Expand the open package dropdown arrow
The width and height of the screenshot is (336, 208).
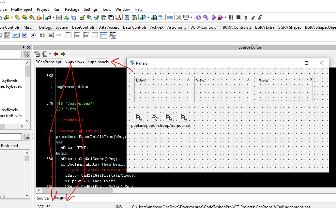pos(148,17)
